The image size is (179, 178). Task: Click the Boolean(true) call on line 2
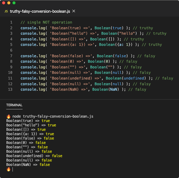109,28
